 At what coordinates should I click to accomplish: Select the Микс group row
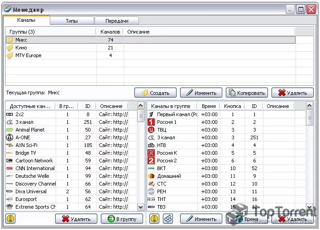pyautogui.click(x=151, y=40)
